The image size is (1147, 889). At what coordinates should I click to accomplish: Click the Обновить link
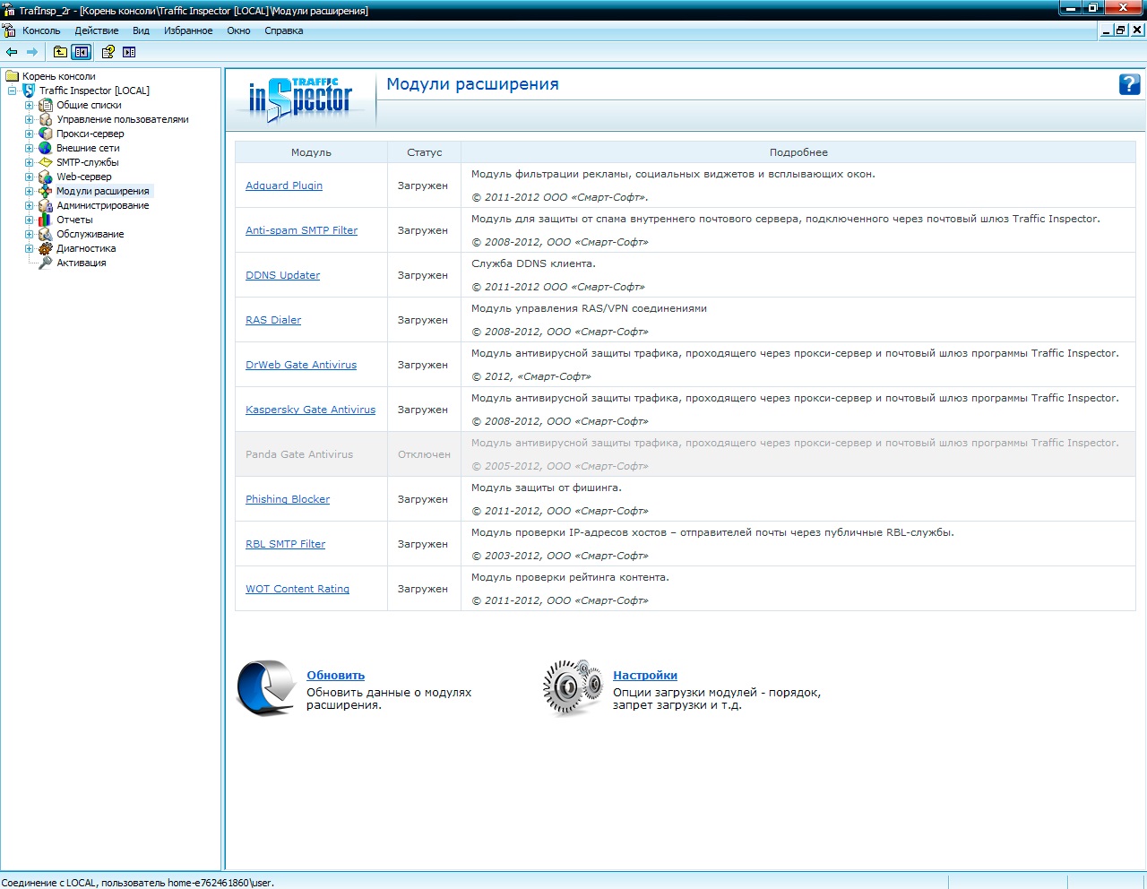[x=335, y=676]
